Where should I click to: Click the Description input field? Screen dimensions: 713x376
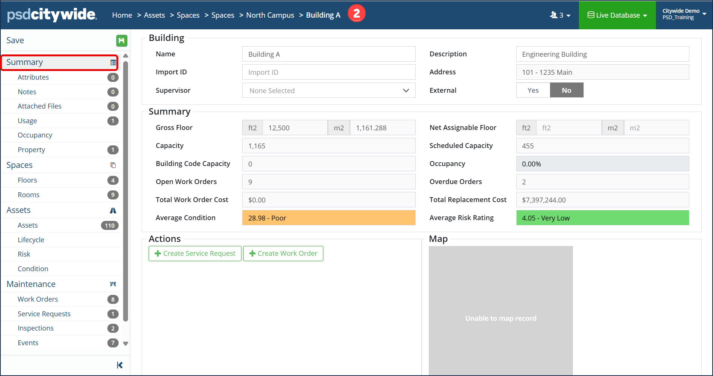click(x=603, y=54)
